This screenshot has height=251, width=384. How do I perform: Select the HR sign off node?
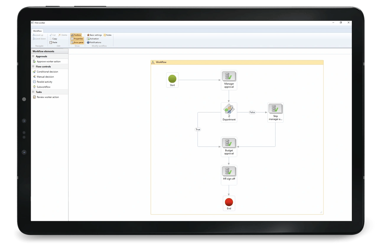(229, 175)
